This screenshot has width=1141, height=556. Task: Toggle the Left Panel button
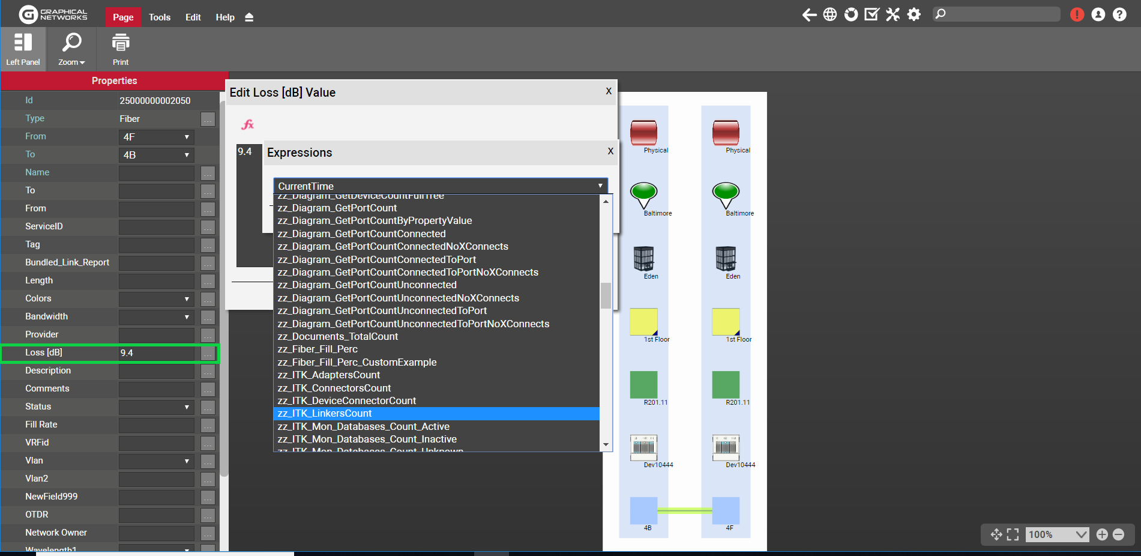click(23, 49)
